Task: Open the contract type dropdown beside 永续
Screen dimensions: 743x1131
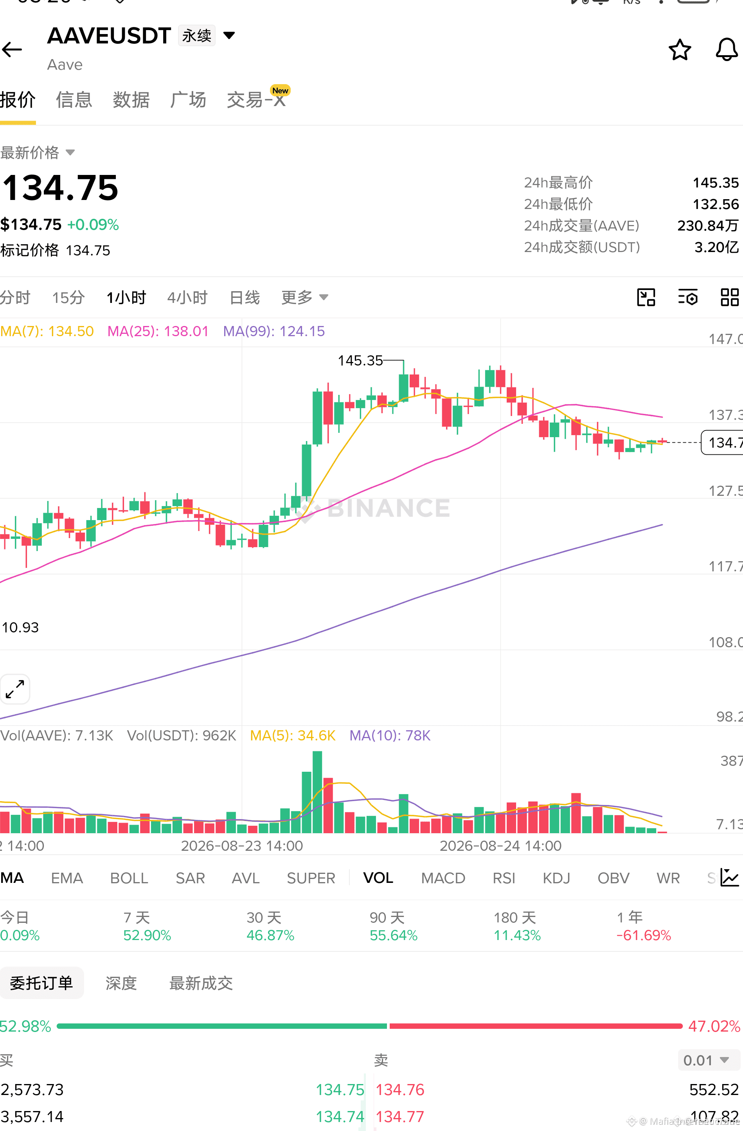Action: click(x=229, y=36)
